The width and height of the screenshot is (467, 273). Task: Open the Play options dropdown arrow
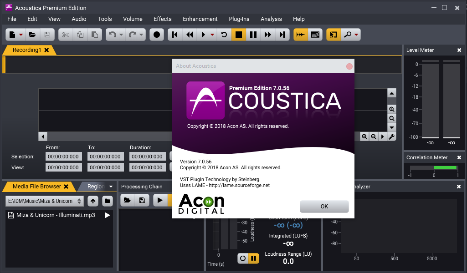pos(212,35)
